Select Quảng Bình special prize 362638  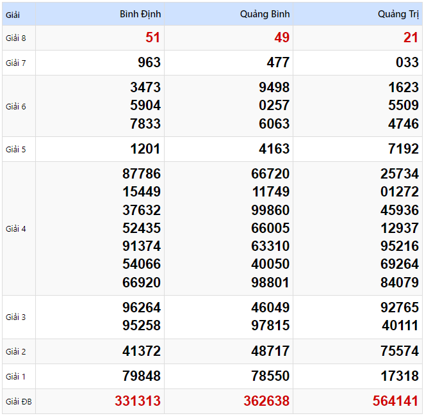(x=266, y=401)
